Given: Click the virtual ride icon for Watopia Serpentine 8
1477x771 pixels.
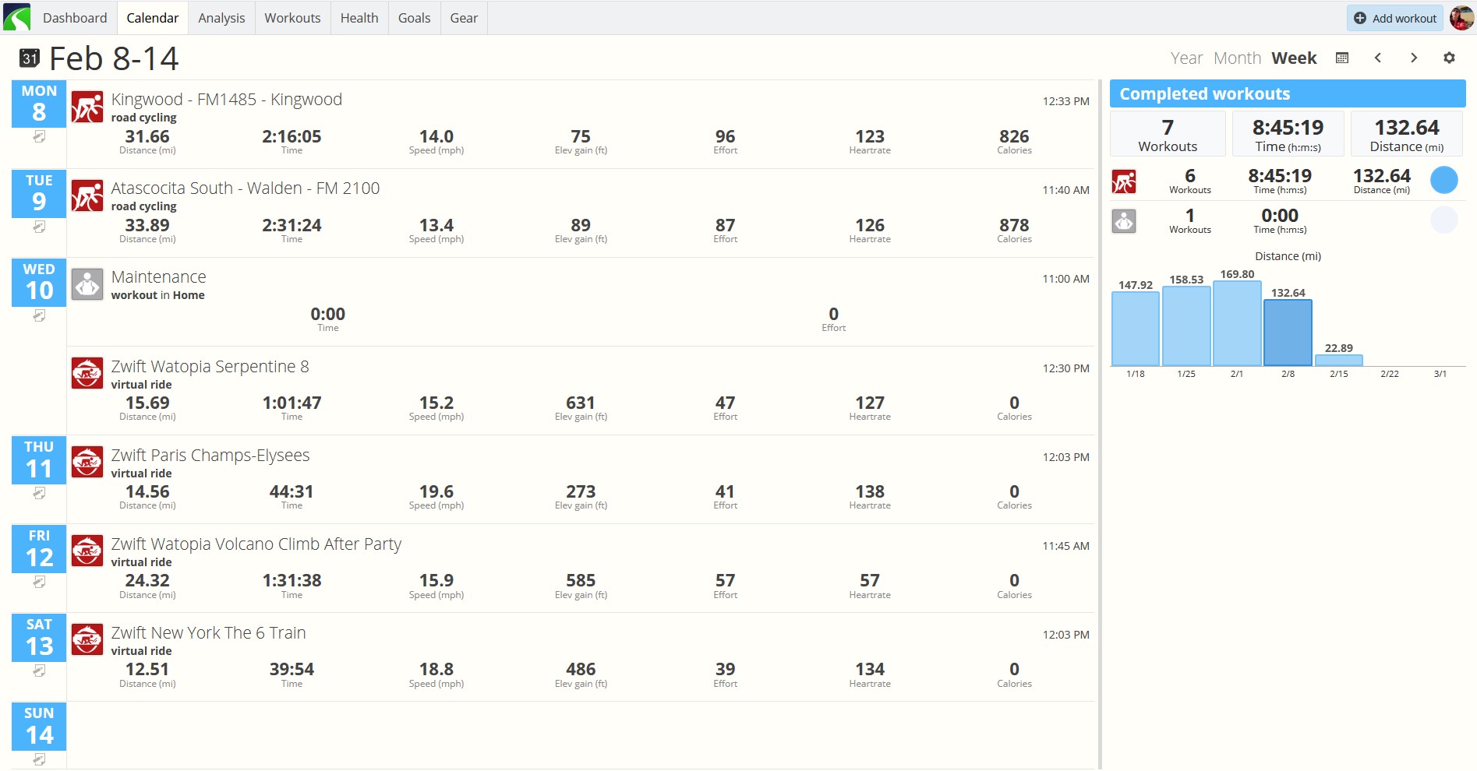Looking at the screenshot, I should click(87, 374).
